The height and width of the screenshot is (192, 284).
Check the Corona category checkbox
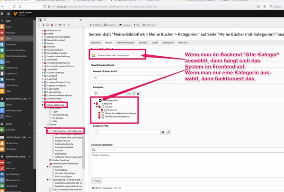click(x=103, y=107)
